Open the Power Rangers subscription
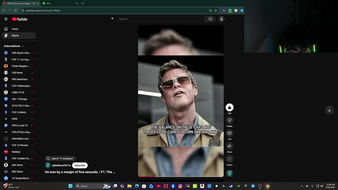 (19, 66)
